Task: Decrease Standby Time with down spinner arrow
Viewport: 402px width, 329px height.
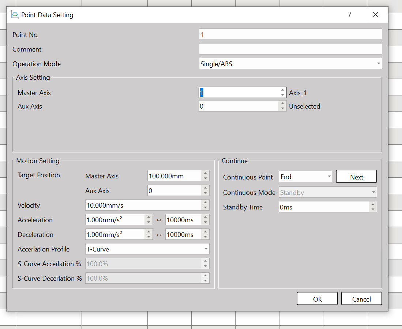Action: 373,209
